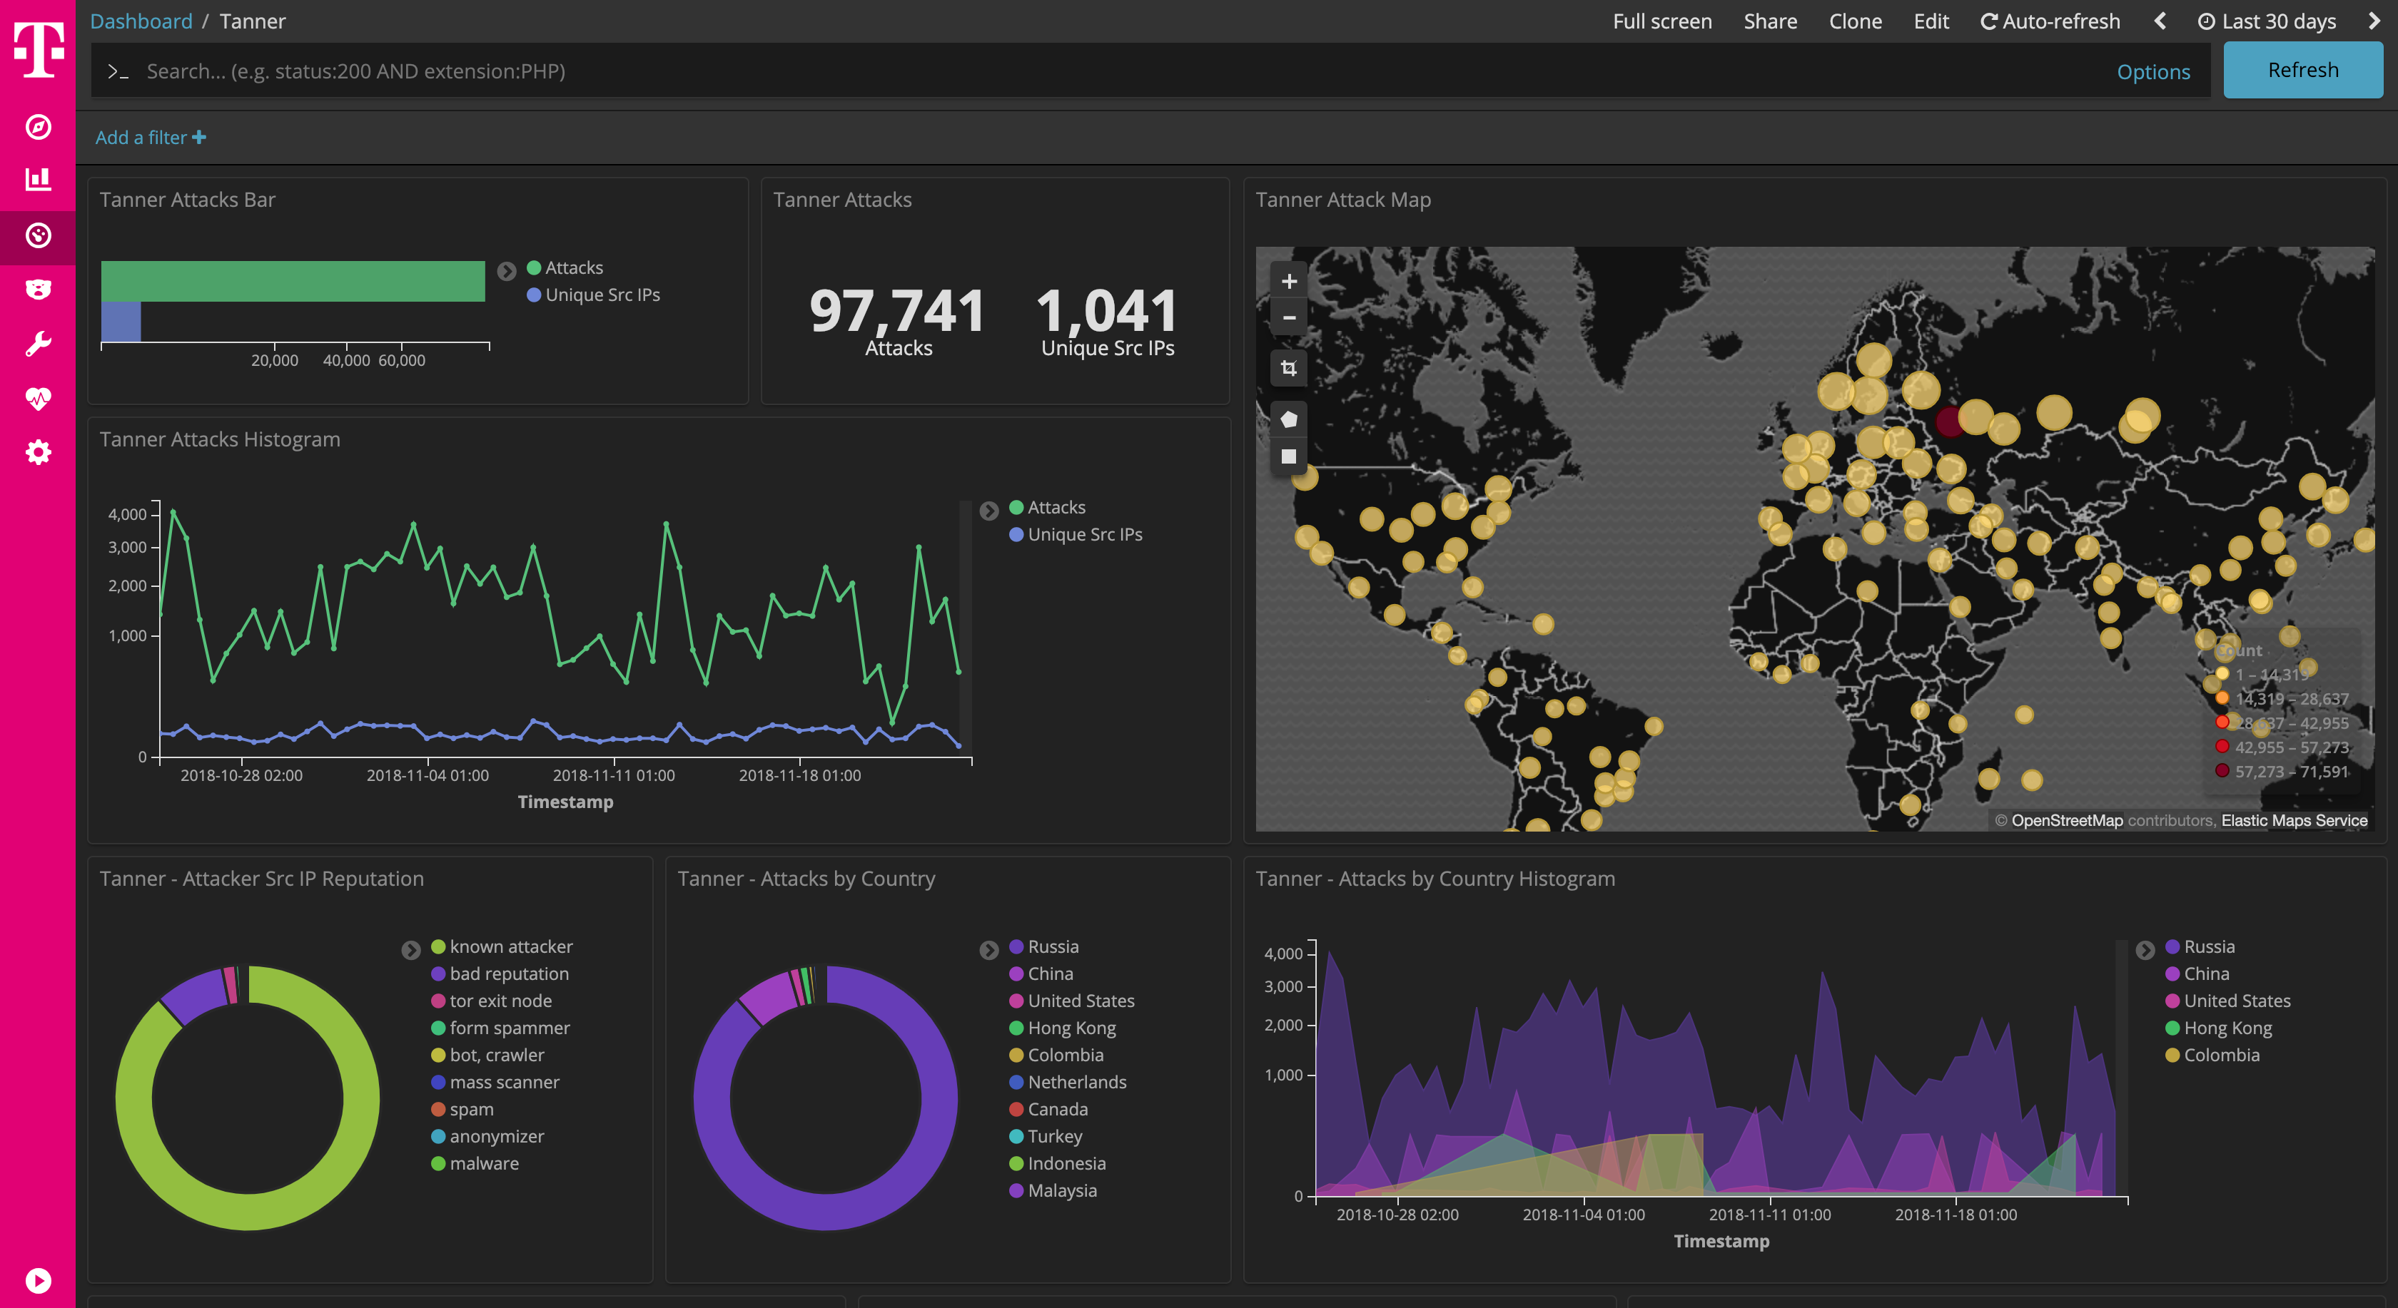Draw a rectangle filter on the map
The height and width of the screenshot is (1308, 2398).
tap(1288, 455)
